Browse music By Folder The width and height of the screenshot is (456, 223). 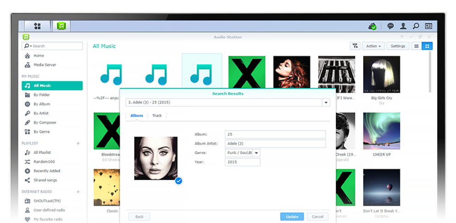(x=52, y=95)
